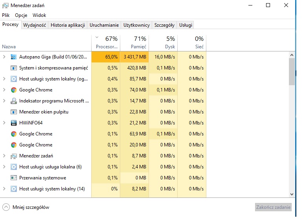Expand Host usługi: system lokalny (og... group
This screenshot has height=223, width=305.
[4, 79]
